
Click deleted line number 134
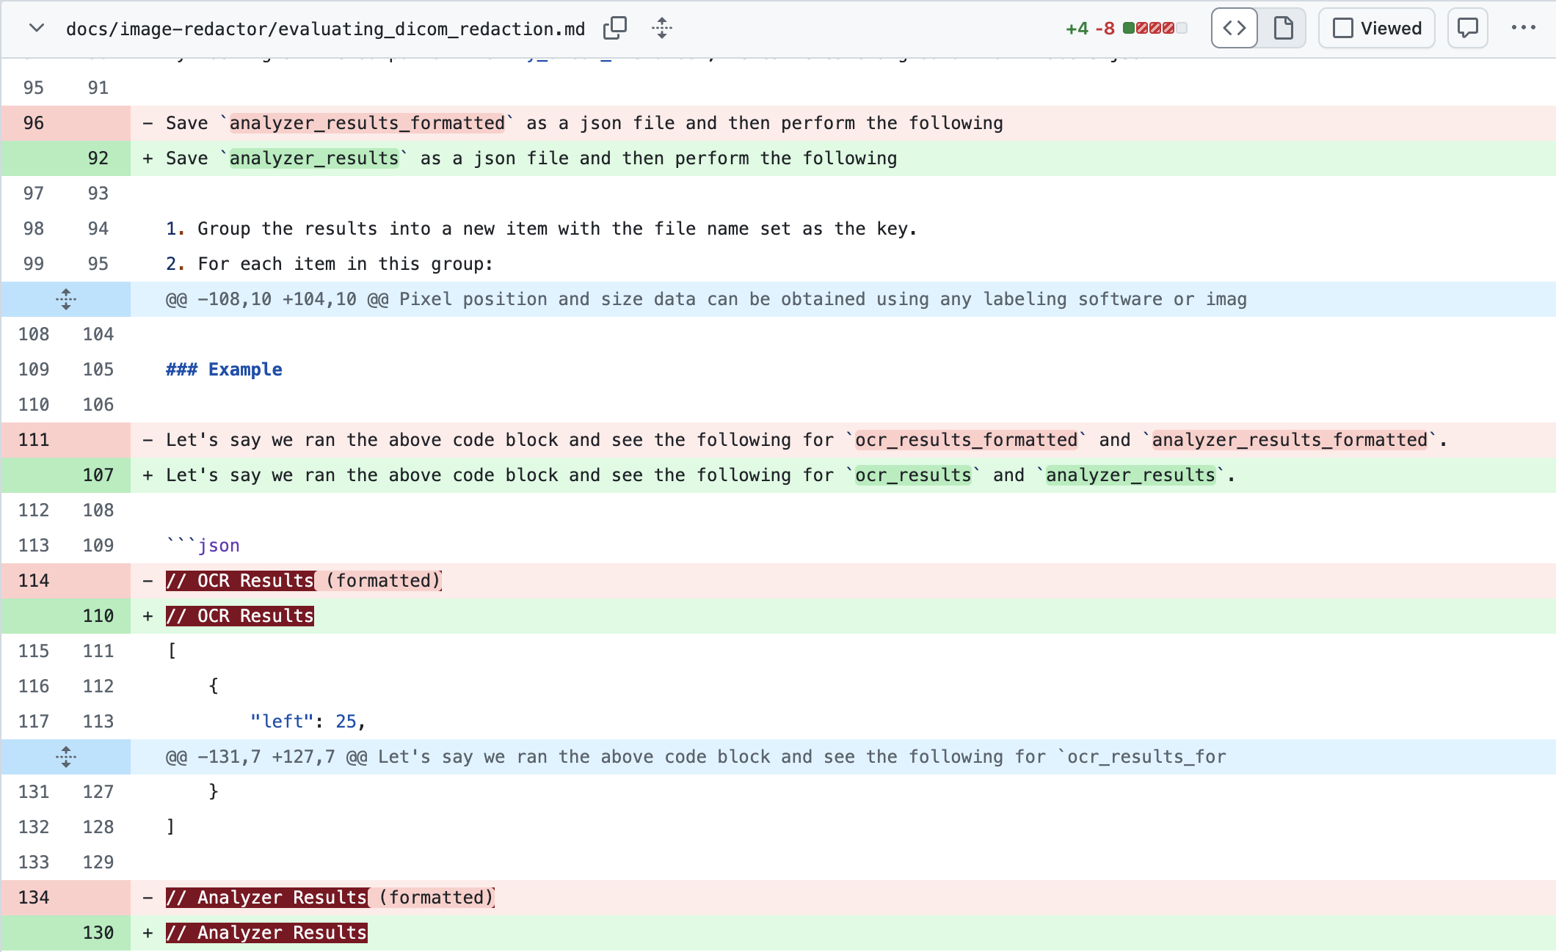click(x=34, y=898)
